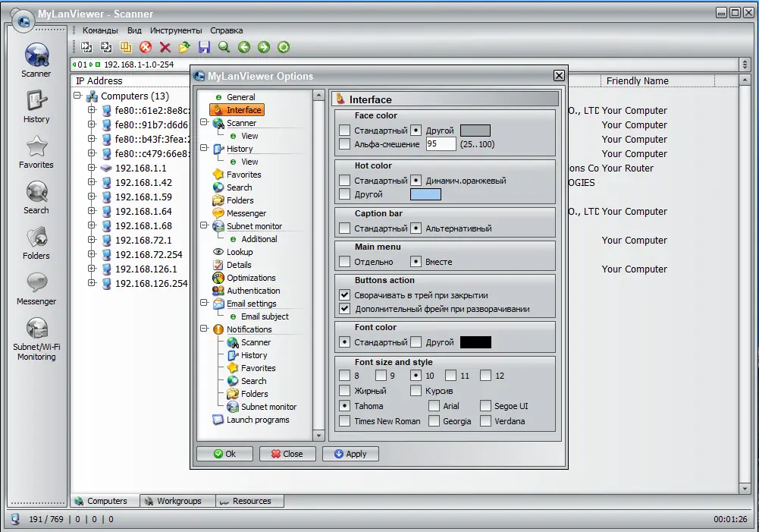Toggle Альфа-смешение checkbox

pos(345,144)
